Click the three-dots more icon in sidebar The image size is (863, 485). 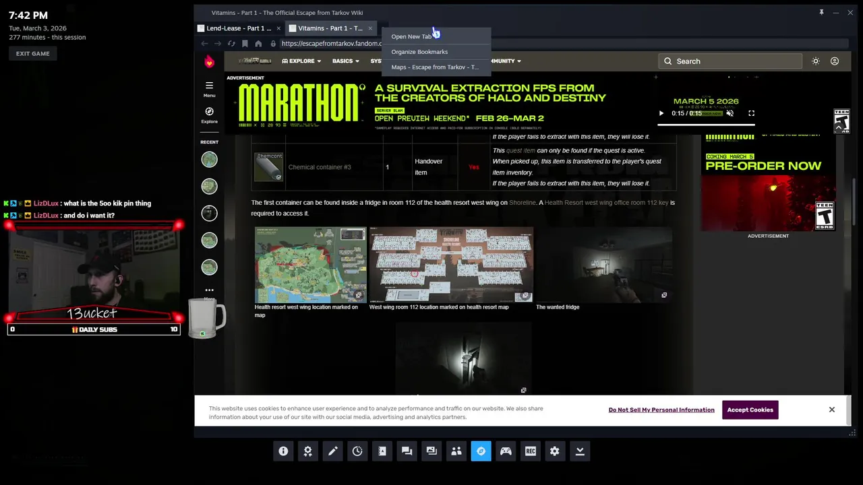[x=209, y=290]
